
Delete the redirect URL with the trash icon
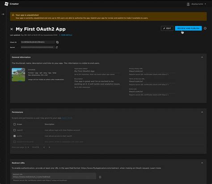coord(100,177)
